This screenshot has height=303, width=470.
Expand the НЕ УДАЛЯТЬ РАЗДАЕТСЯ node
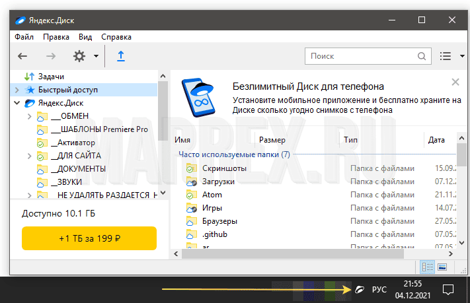click(x=29, y=195)
